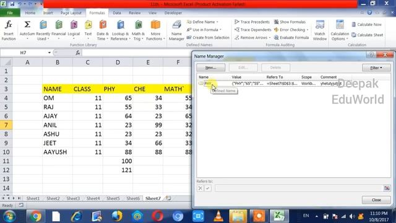The height and width of the screenshot is (223, 396).
Task: Open the Opera browser from the taskbar
Action: (157, 216)
